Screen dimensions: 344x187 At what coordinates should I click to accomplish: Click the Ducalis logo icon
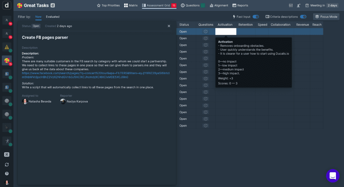[7, 6]
